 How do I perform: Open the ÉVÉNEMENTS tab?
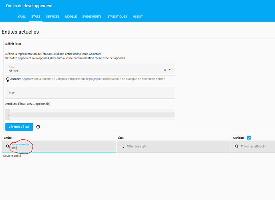pos(92,16)
